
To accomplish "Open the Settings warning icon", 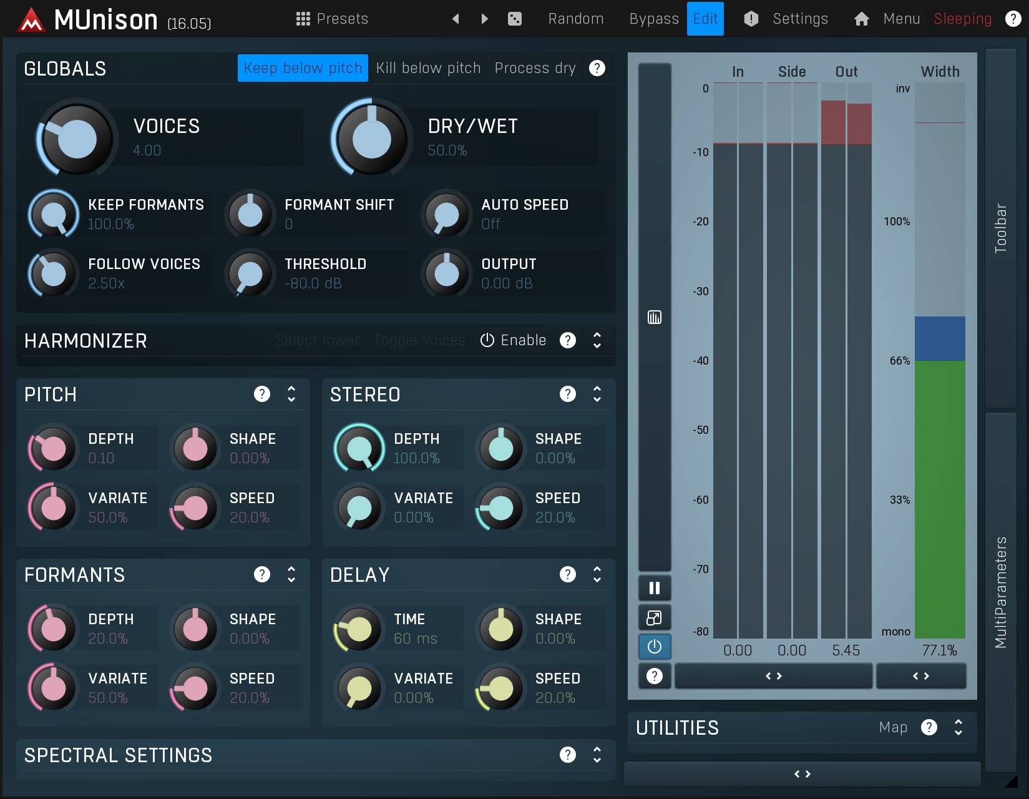I will pyautogui.click(x=751, y=19).
